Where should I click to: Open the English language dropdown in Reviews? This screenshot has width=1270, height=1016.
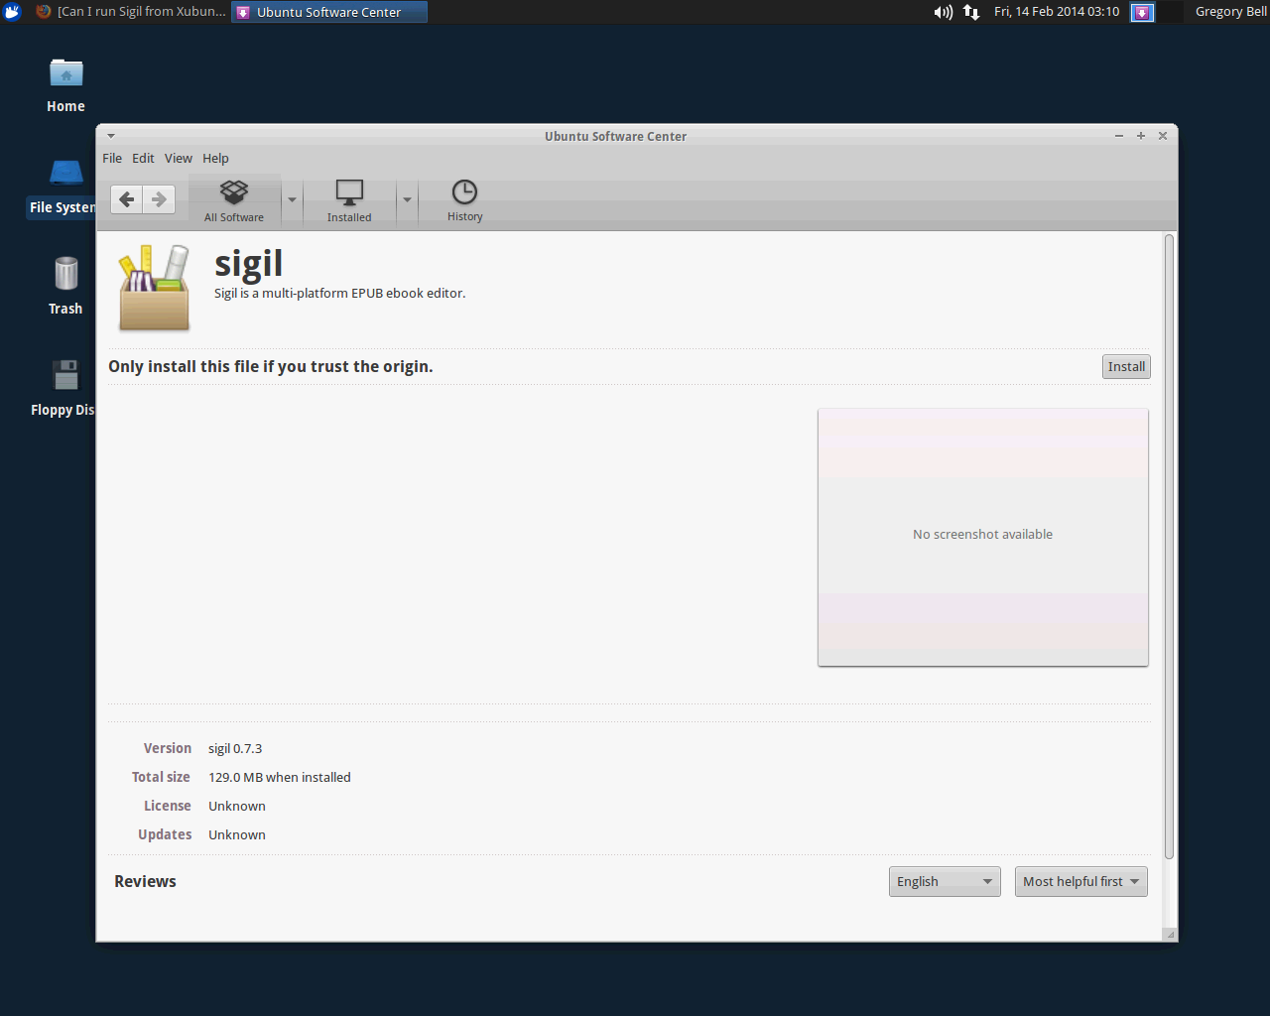click(945, 881)
